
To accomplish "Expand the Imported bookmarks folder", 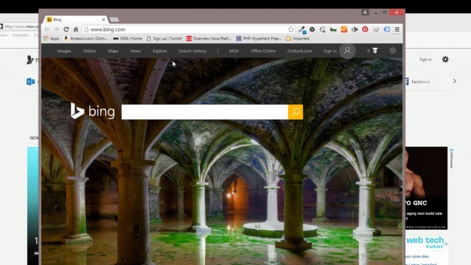I will click(298, 39).
